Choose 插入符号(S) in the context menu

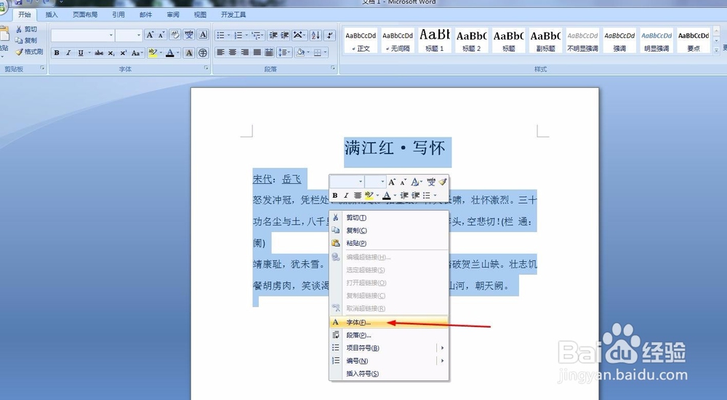[x=389, y=374]
